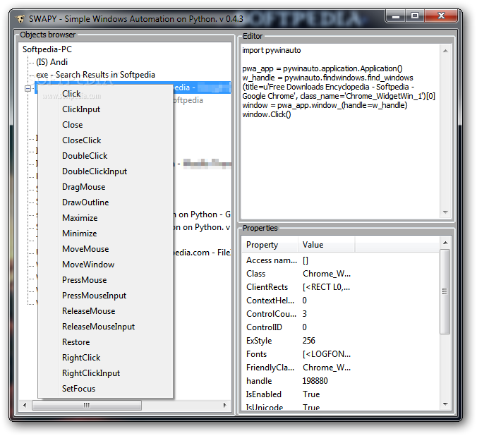Select the Fonts property row
This screenshot has width=477, height=436.
coord(341,354)
